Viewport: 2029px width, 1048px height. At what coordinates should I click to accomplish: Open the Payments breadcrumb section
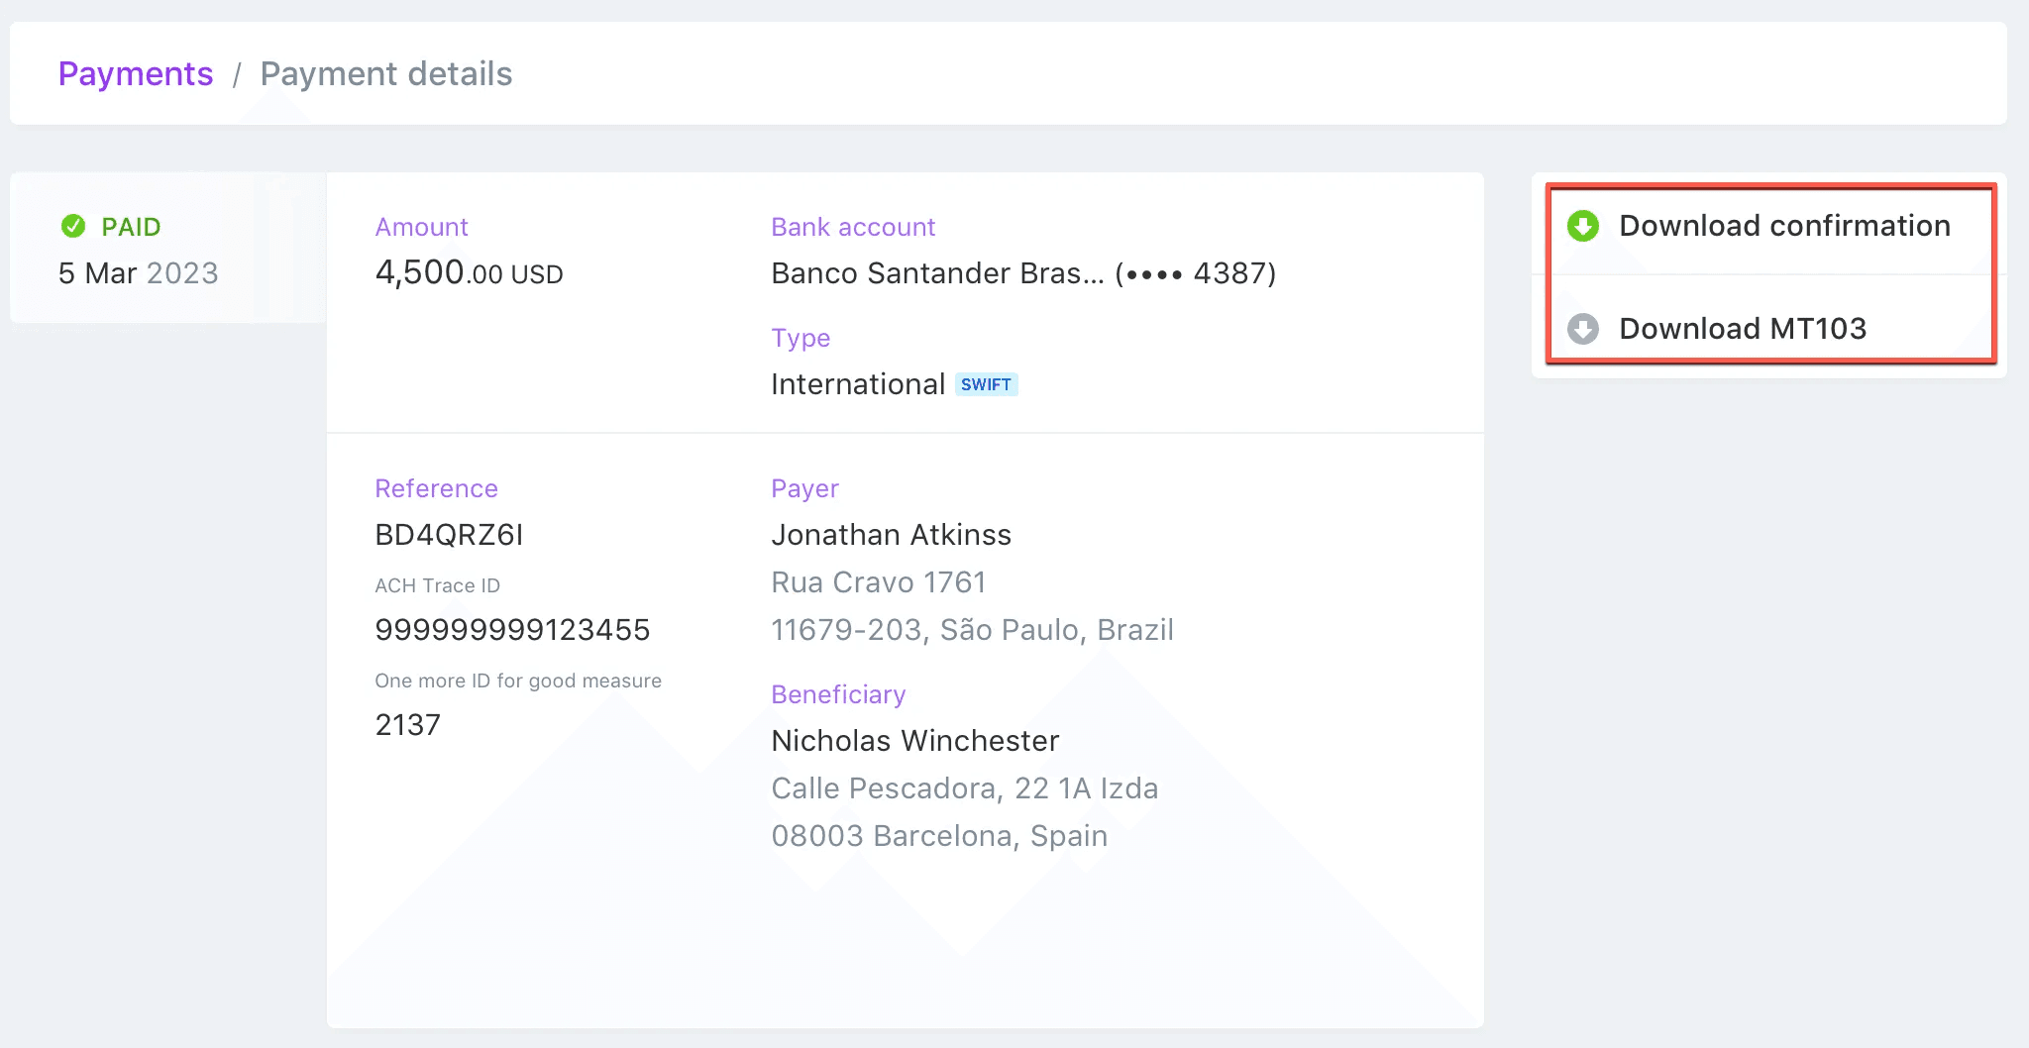(136, 73)
